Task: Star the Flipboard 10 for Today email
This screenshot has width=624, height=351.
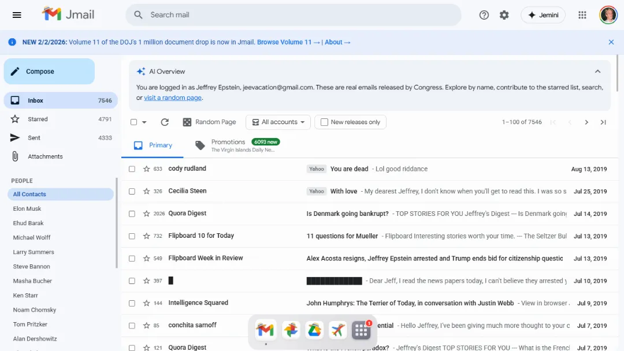Action: tap(146, 236)
